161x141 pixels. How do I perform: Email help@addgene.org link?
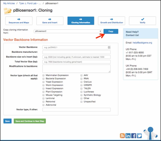coord(142,43)
